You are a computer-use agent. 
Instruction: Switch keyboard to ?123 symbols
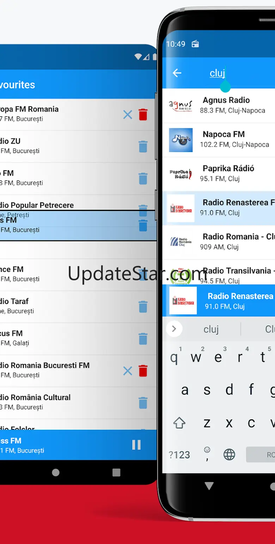pyautogui.click(x=179, y=455)
